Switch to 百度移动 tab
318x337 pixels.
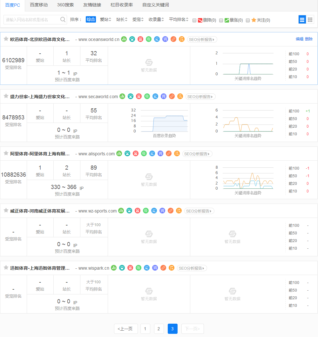(x=39, y=5)
